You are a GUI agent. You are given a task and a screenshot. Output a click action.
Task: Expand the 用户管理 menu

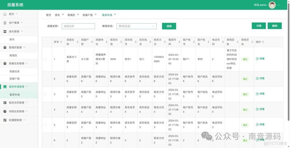[22, 23]
